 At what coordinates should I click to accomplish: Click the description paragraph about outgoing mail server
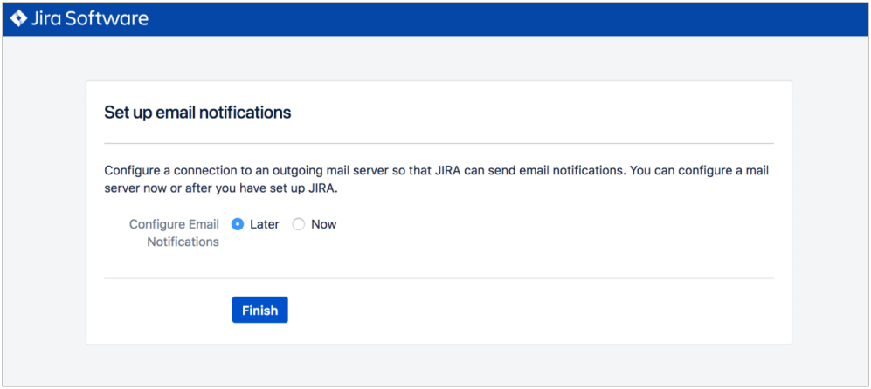point(437,180)
